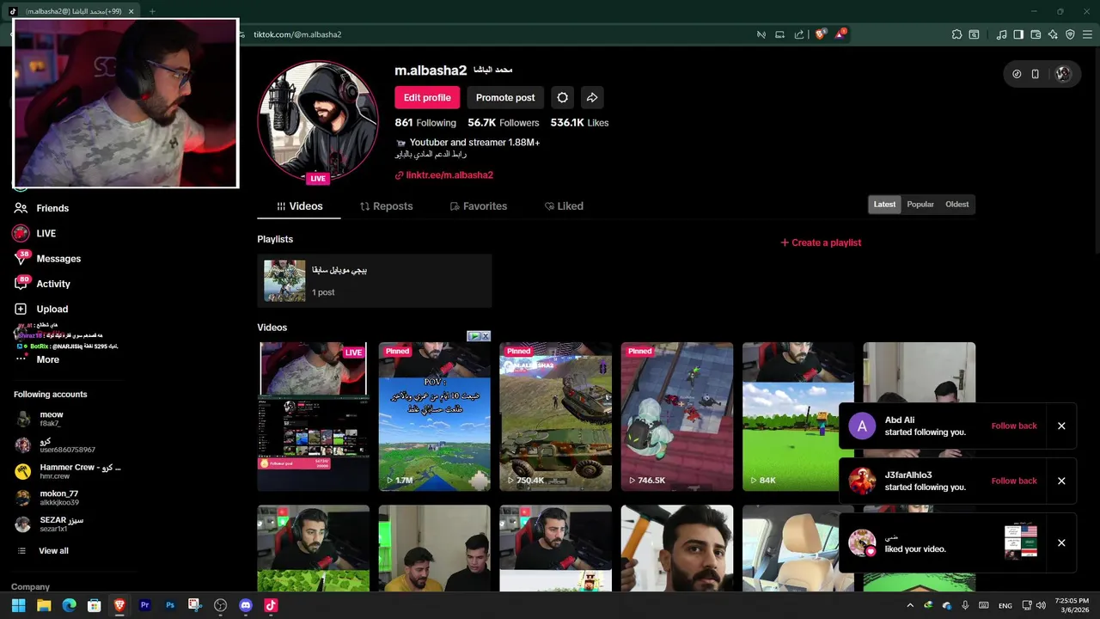Open Brave Shields lion icon in address bar
This screenshot has height=619, width=1100.
pos(820,34)
